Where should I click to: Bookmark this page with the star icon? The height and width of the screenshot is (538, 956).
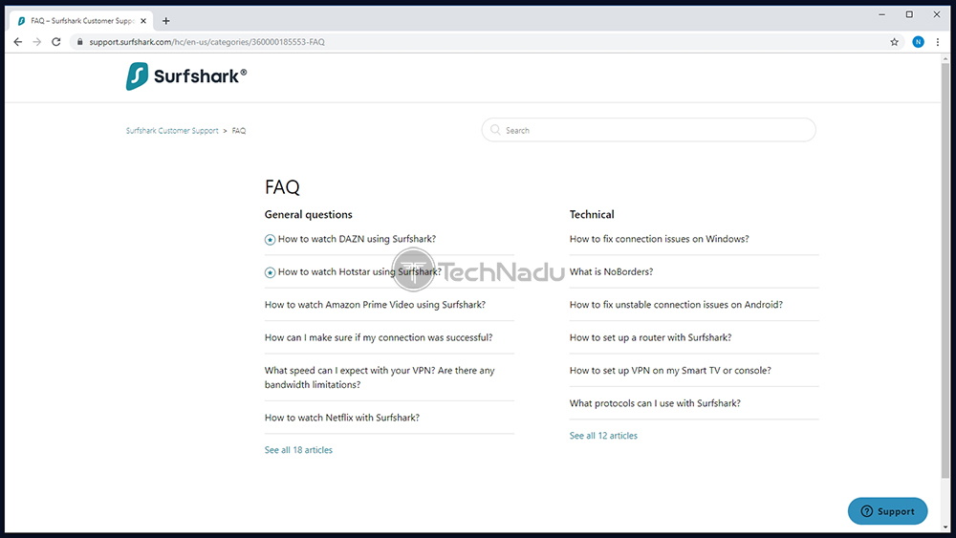click(895, 42)
